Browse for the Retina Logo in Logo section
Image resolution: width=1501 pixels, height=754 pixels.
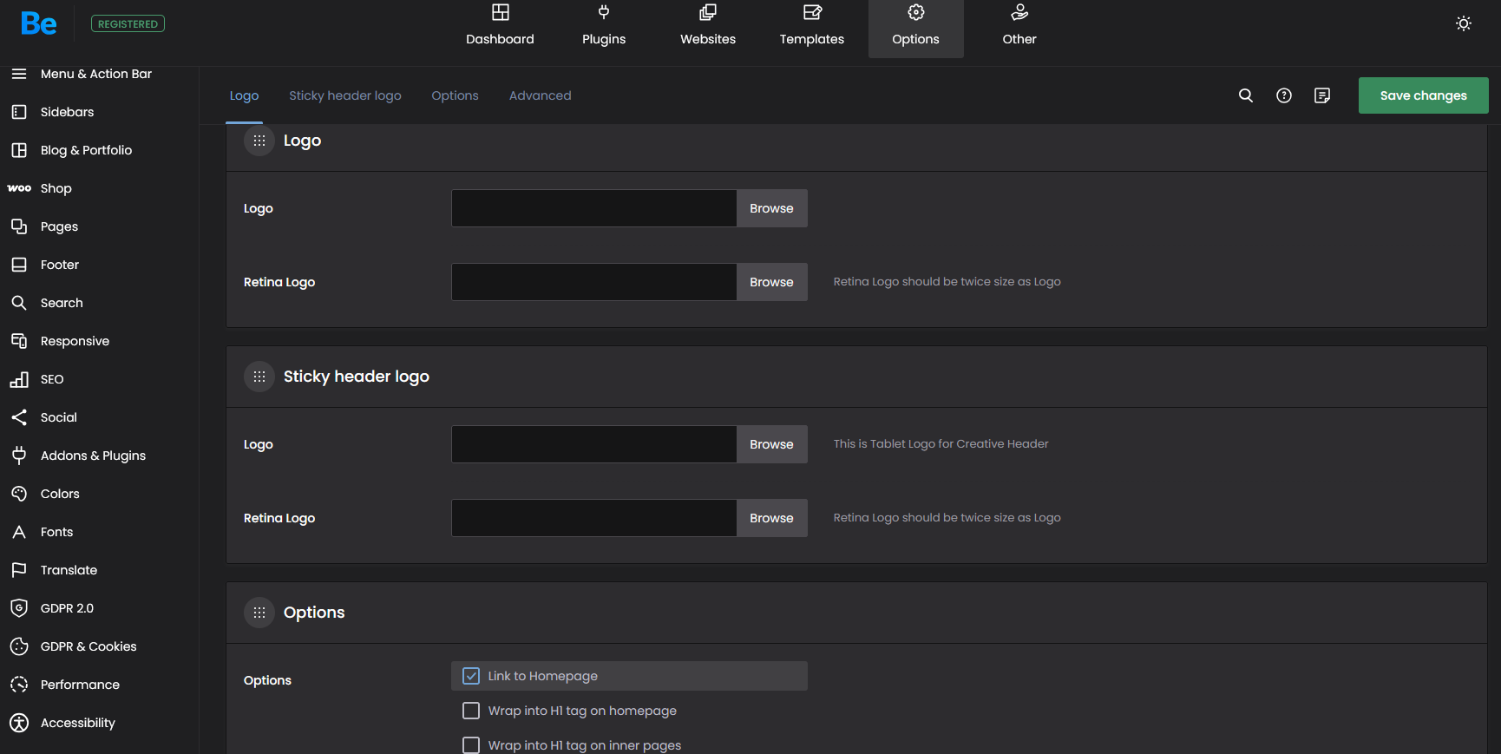tap(771, 282)
